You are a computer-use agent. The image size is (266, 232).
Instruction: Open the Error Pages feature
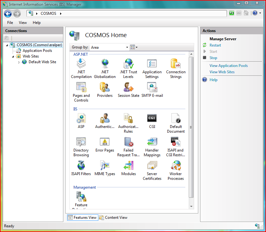tap(105, 145)
